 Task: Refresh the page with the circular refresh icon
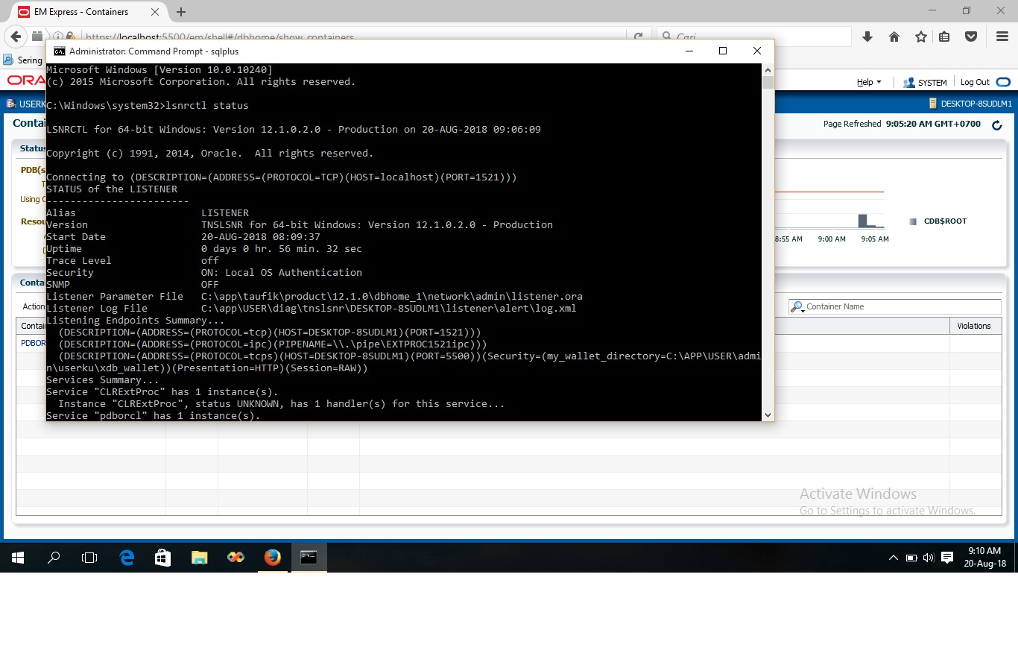[x=998, y=126]
